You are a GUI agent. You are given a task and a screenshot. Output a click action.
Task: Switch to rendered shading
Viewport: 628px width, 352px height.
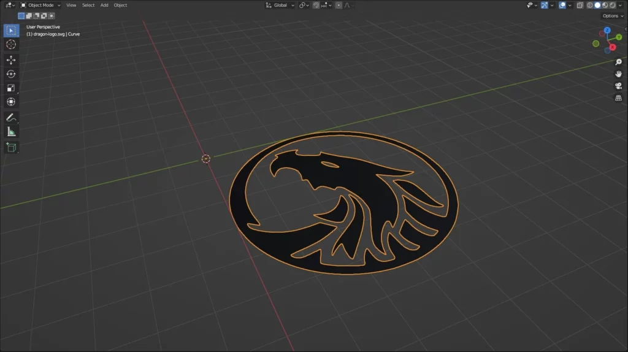pyautogui.click(x=613, y=5)
